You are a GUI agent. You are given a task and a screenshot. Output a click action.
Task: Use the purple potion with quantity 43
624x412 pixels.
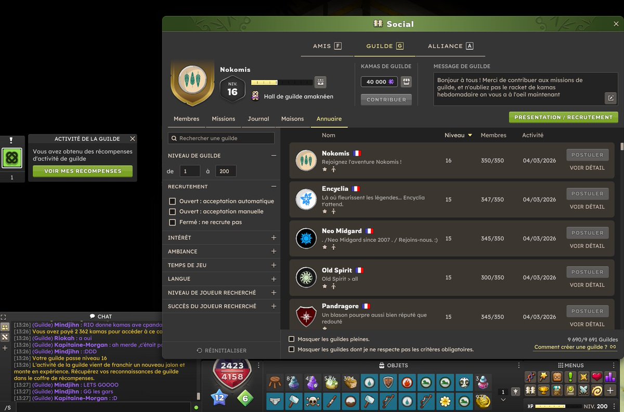[x=314, y=383]
